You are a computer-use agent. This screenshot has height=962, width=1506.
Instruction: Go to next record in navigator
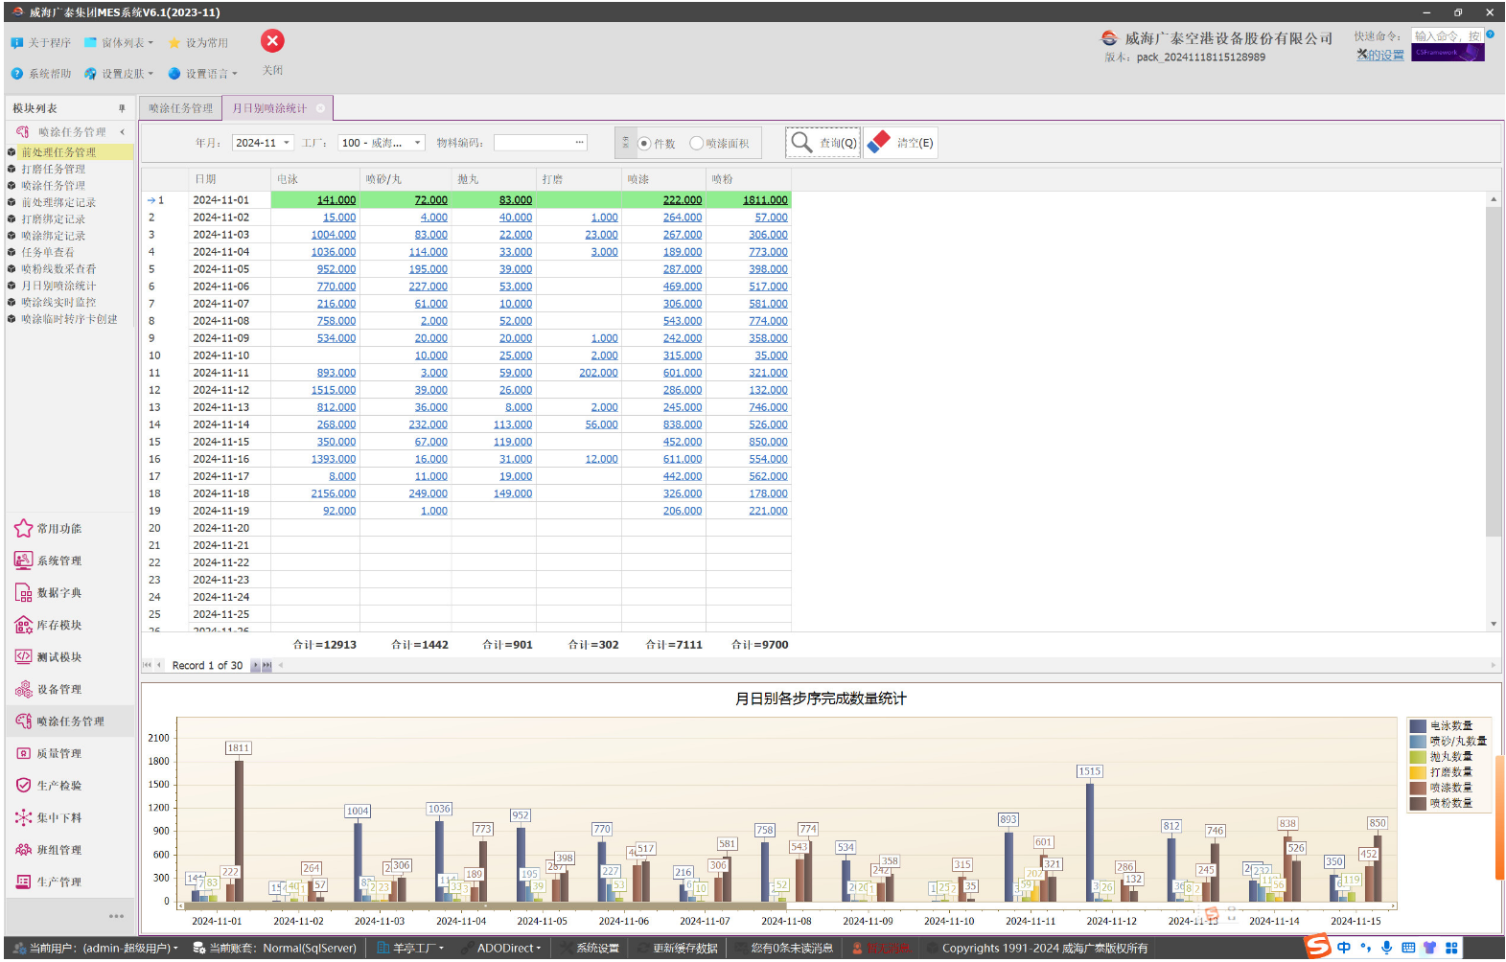point(255,666)
